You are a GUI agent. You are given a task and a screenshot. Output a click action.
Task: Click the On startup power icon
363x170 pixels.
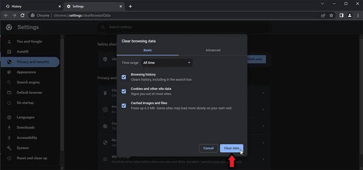pyautogui.click(x=9, y=103)
